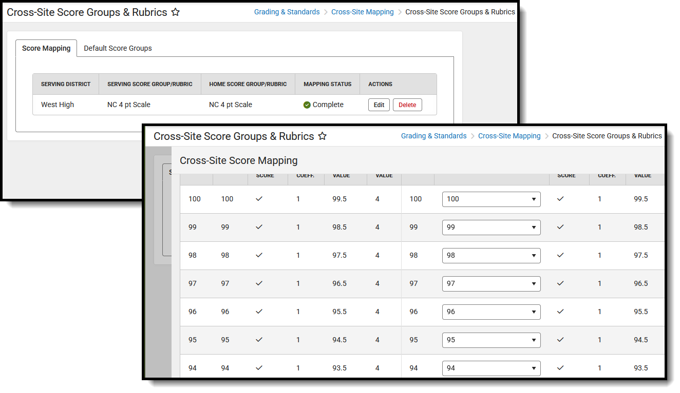Delete the West High score mapping
Screen dimensions: 680x393
click(x=407, y=105)
